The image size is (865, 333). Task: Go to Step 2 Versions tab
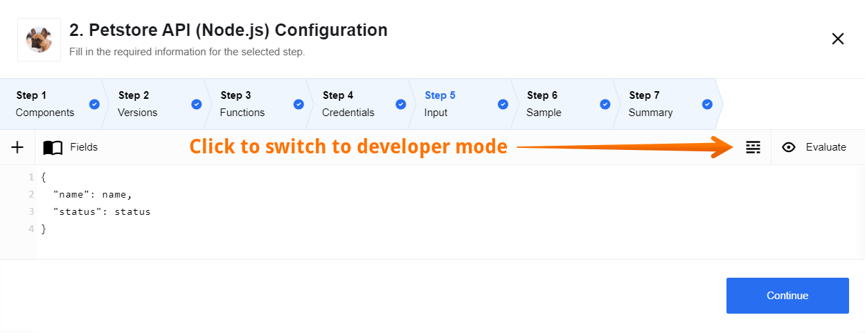[x=154, y=104]
